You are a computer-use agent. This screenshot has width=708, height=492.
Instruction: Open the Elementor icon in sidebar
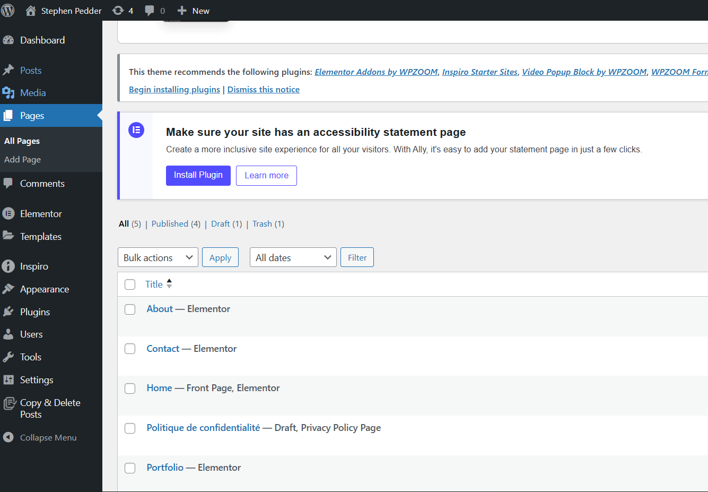[8, 214]
